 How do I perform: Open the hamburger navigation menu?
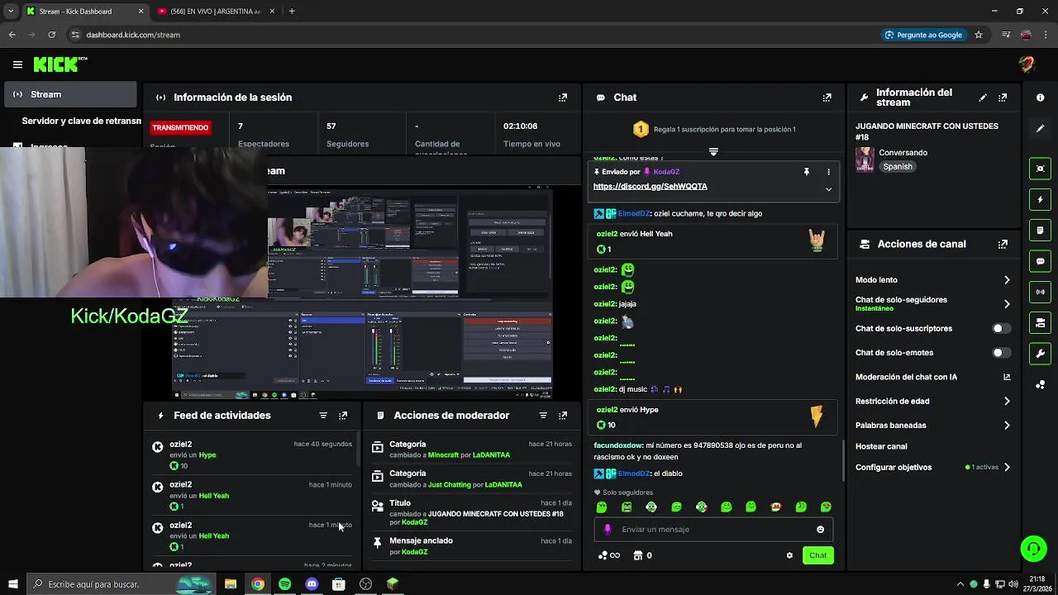tap(17, 64)
